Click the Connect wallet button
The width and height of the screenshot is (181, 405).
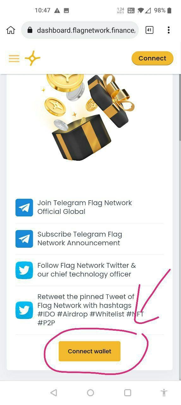[x=89, y=351]
